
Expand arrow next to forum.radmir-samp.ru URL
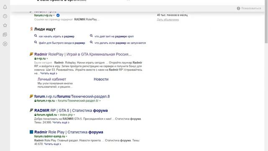point(66,136)
